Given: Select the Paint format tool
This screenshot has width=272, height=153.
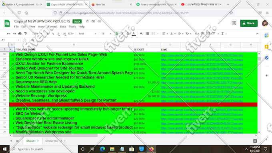Looking at the screenshot, I should pos(26,34).
